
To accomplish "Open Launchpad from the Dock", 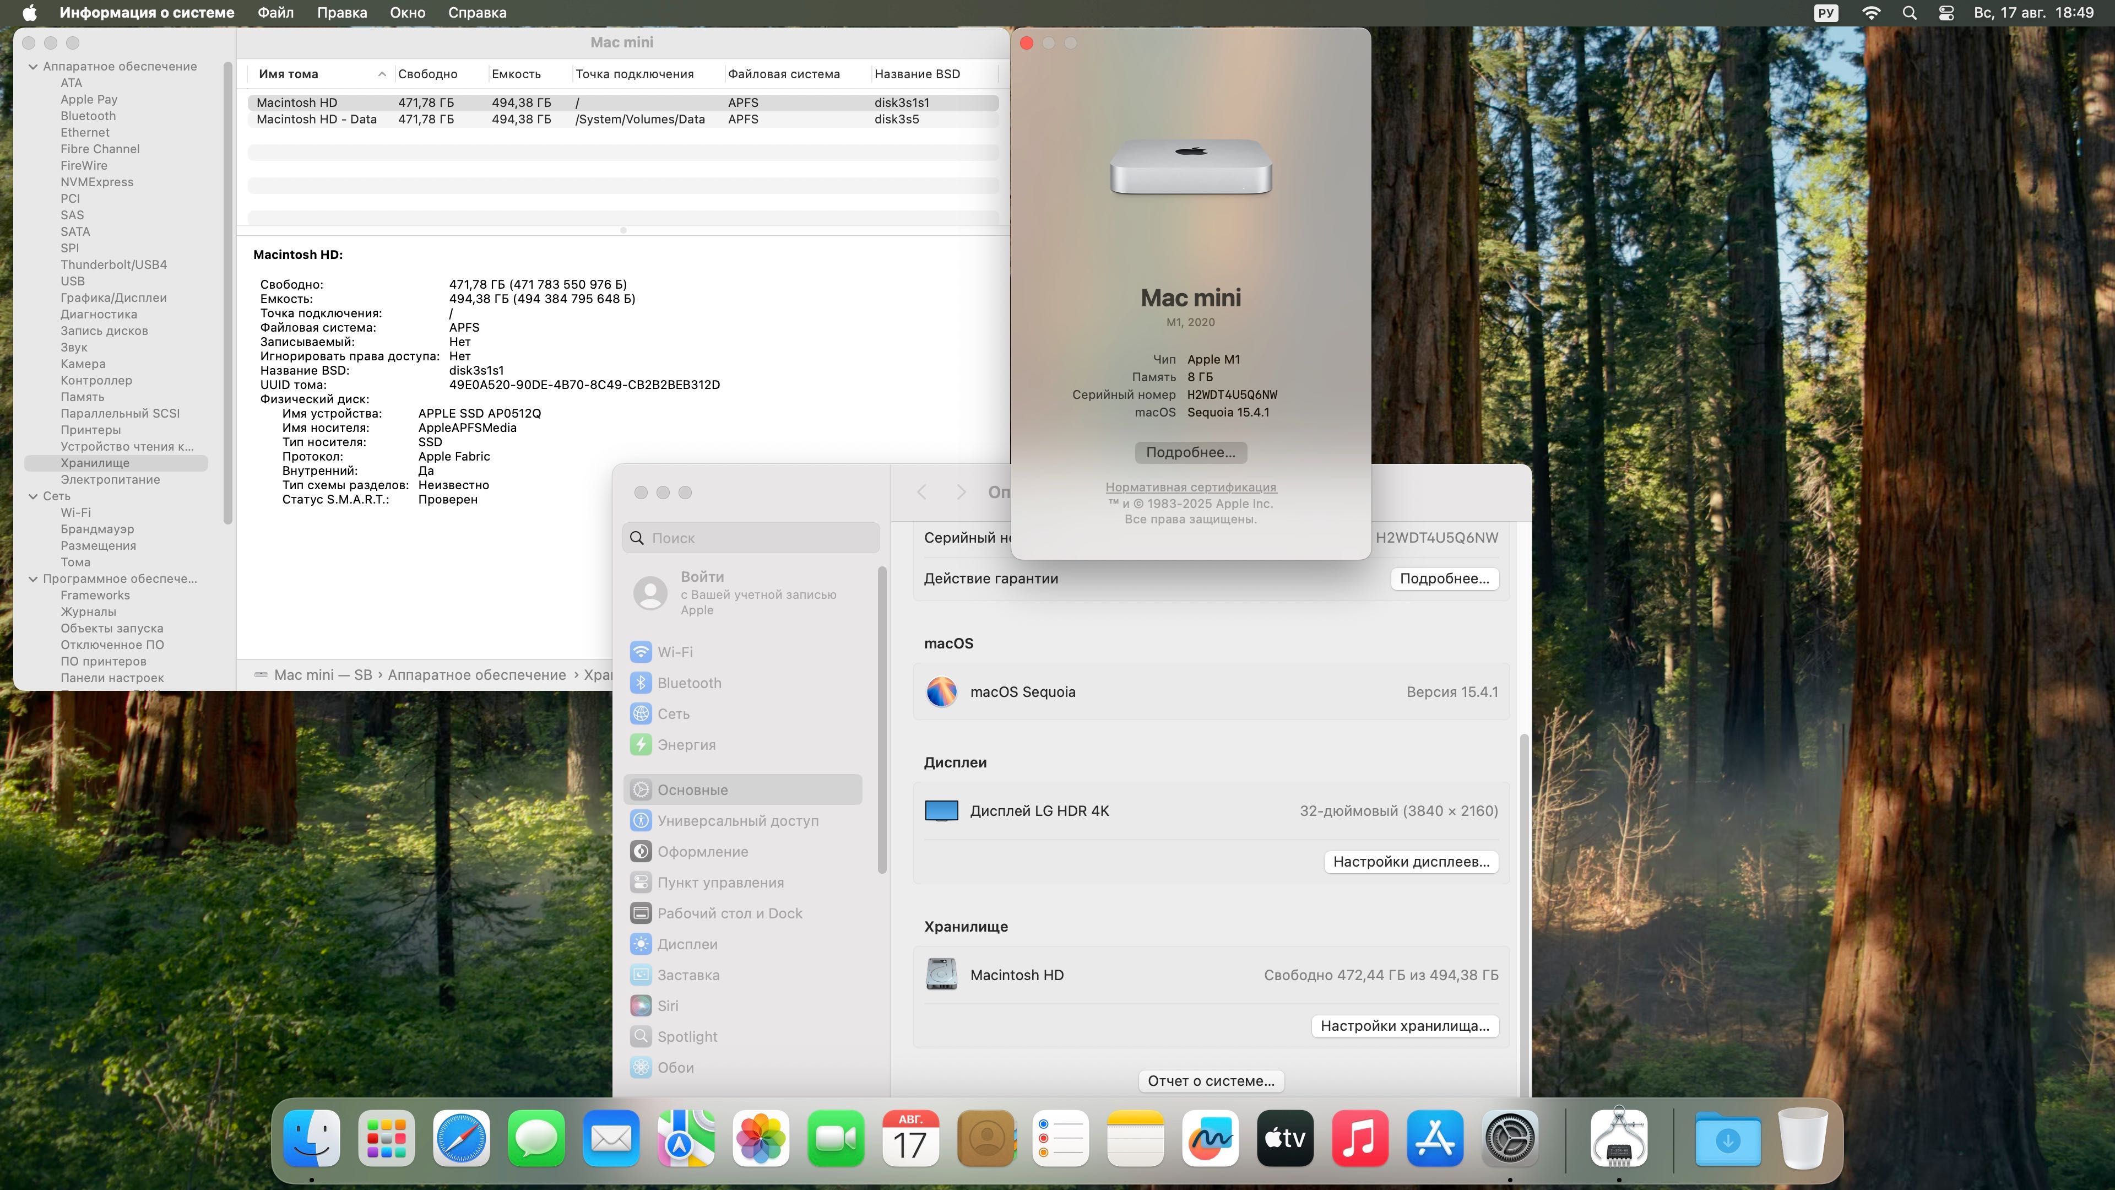I will tap(387, 1138).
